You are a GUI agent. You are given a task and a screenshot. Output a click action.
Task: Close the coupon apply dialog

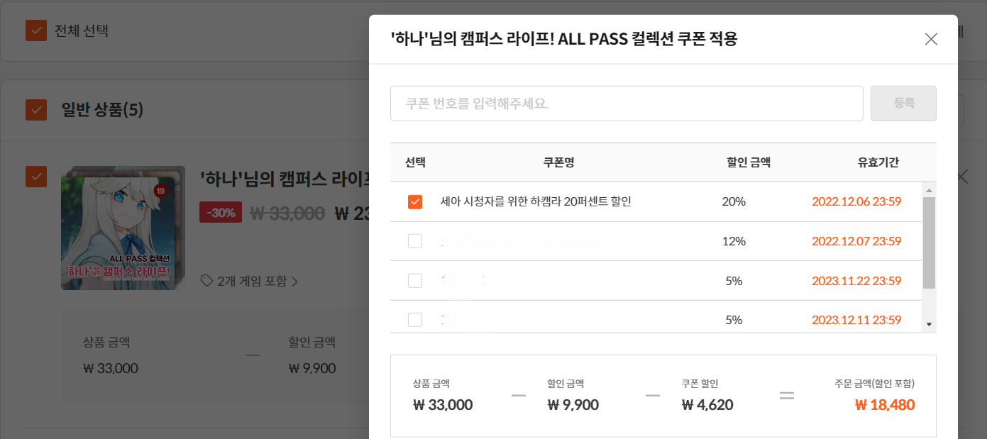click(x=931, y=40)
